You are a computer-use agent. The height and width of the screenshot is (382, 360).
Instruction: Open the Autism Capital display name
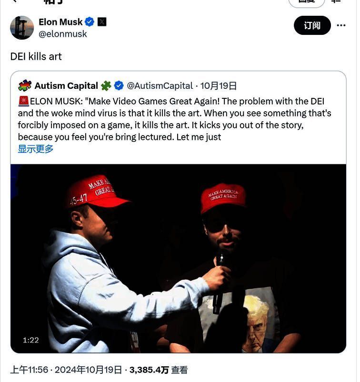pos(66,86)
